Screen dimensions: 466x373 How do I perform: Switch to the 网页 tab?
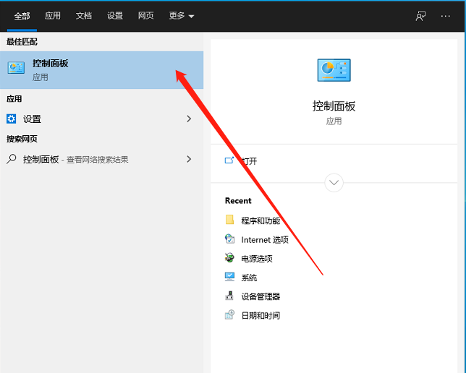[x=146, y=15]
